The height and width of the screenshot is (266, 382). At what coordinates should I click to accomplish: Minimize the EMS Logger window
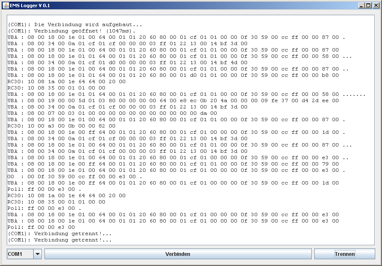click(x=362, y=5)
